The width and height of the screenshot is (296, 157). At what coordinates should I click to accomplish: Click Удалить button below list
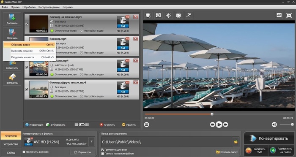click(x=129, y=125)
